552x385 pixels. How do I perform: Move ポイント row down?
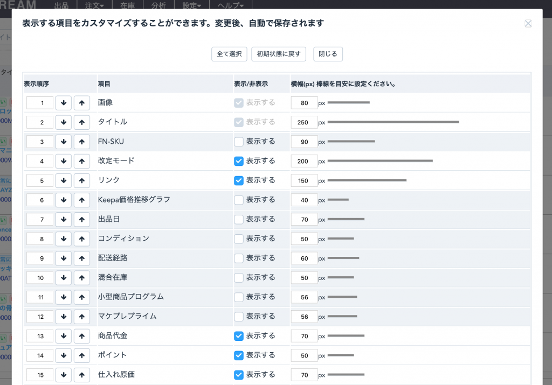tap(64, 355)
